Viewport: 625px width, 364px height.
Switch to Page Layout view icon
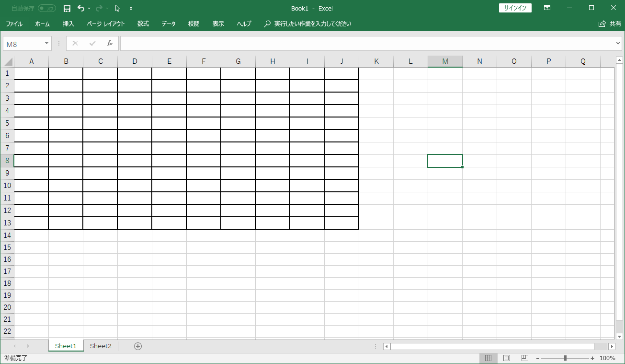click(x=506, y=358)
